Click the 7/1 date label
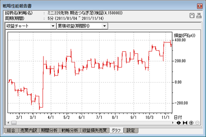The image size is (206, 137). click(x=99, y=117)
